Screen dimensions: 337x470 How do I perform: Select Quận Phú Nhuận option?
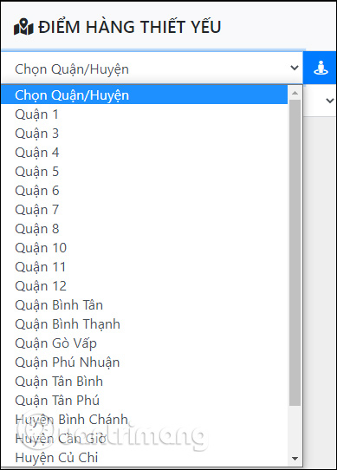click(145, 362)
